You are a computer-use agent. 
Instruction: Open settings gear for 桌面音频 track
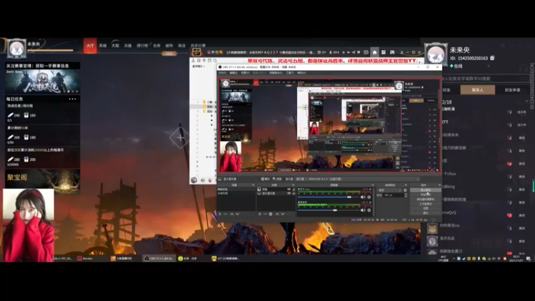(x=369, y=210)
